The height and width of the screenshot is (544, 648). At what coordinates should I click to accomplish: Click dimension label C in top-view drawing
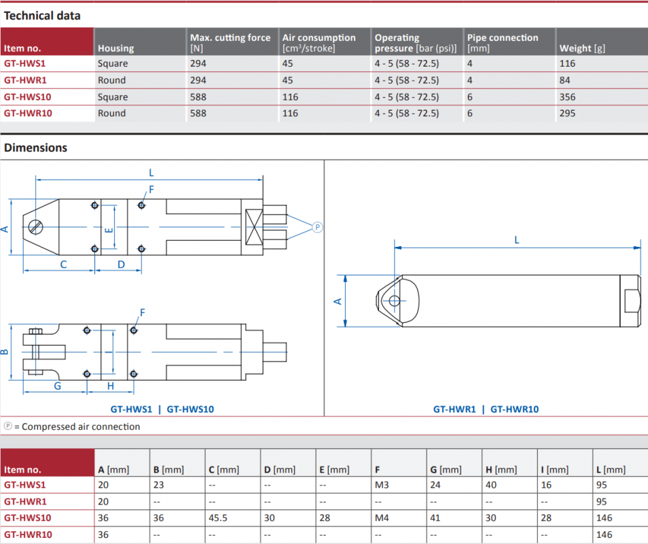pos(63,265)
